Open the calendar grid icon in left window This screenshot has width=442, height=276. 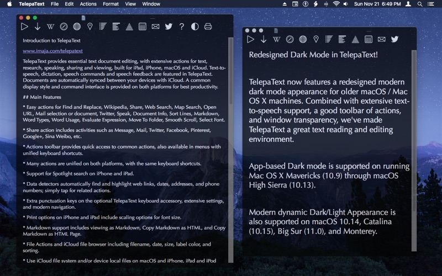click(143, 26)
